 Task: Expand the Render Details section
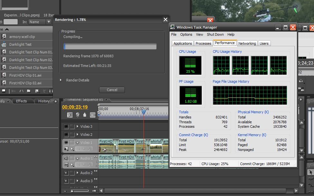coord(61,80)
